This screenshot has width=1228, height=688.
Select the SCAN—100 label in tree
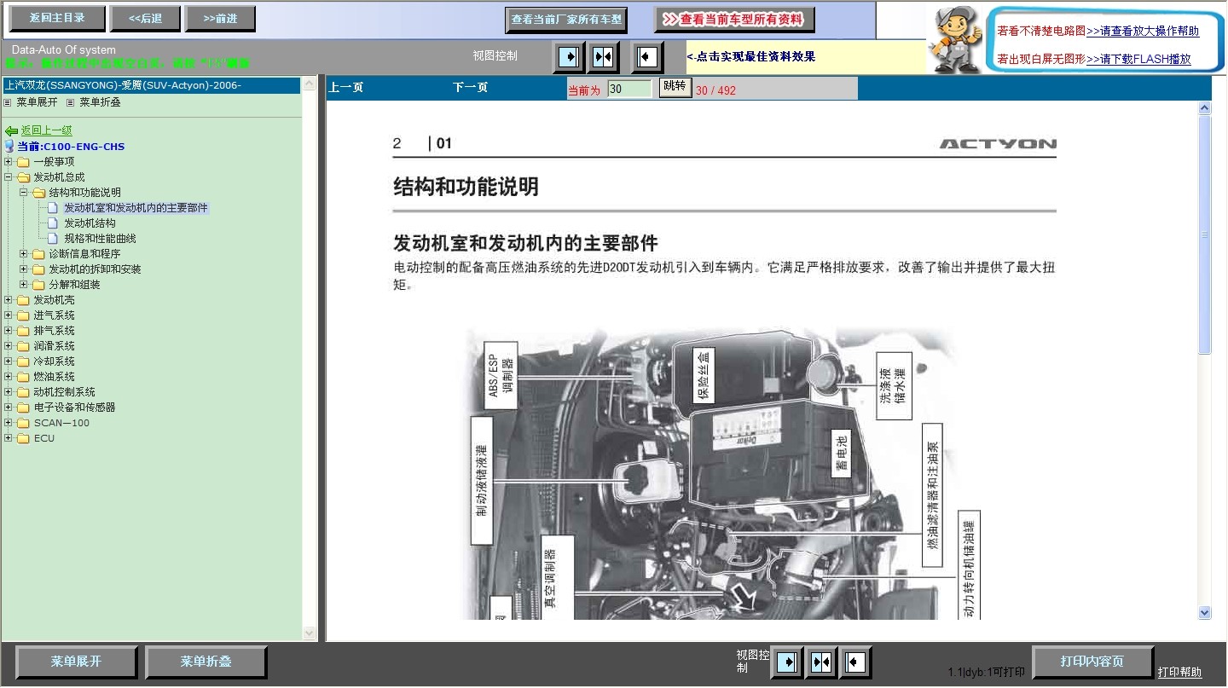tap(61, 423)
